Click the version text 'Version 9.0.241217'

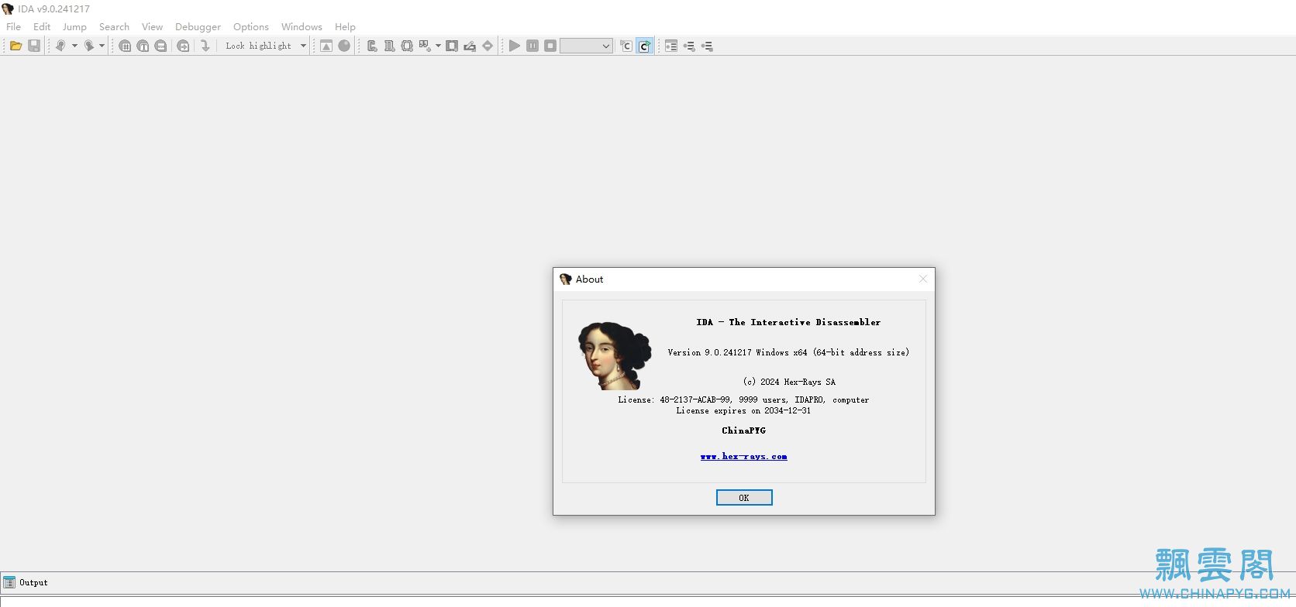coord(709,352)
